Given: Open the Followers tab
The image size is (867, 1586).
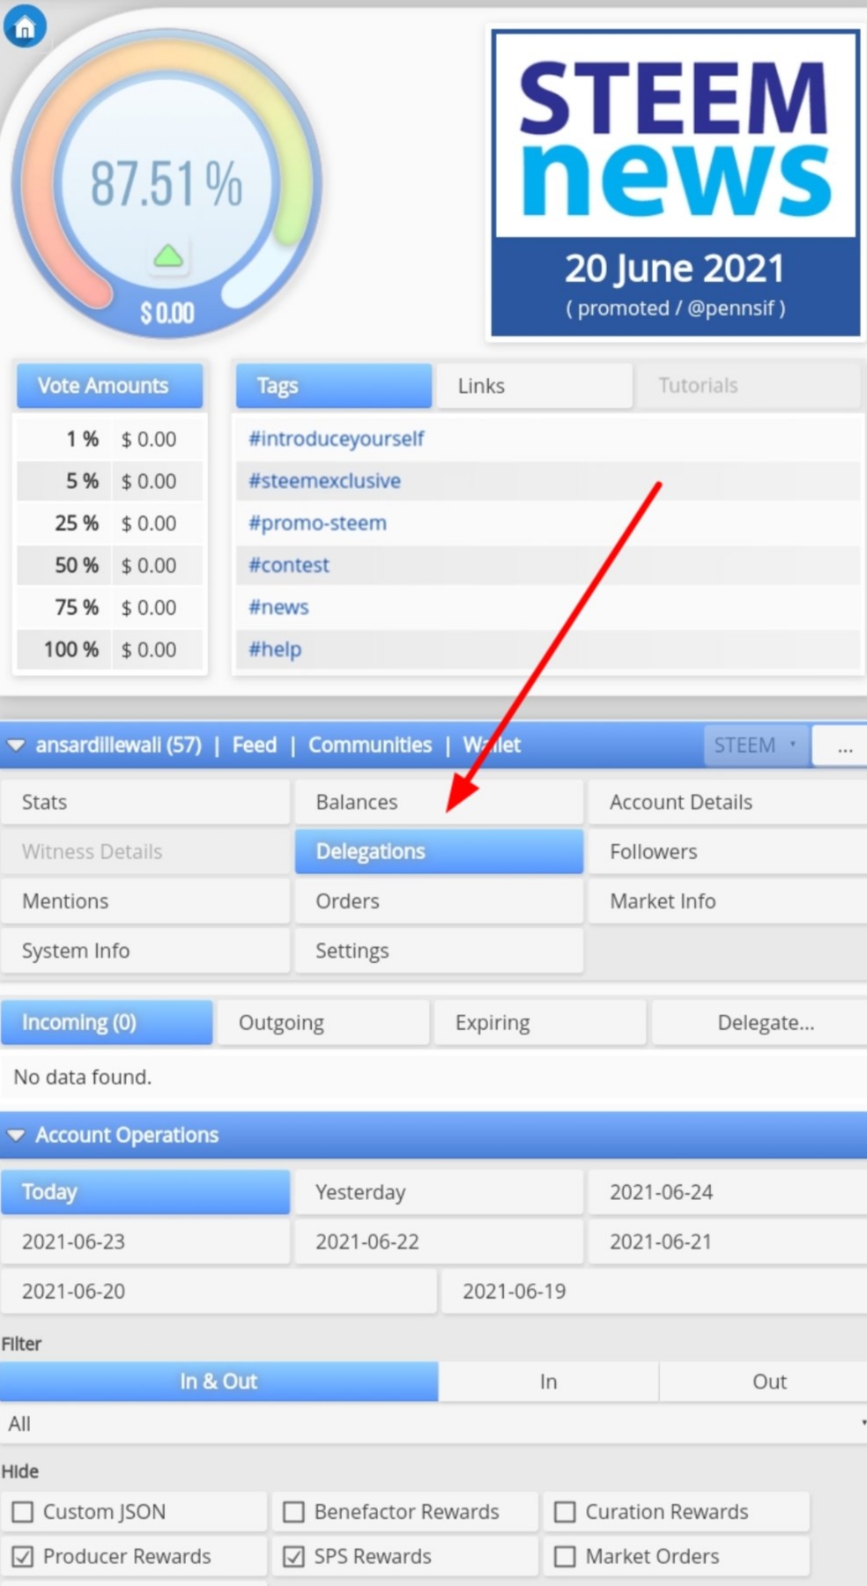Looking at the screenshot, I should pos(728,851).
